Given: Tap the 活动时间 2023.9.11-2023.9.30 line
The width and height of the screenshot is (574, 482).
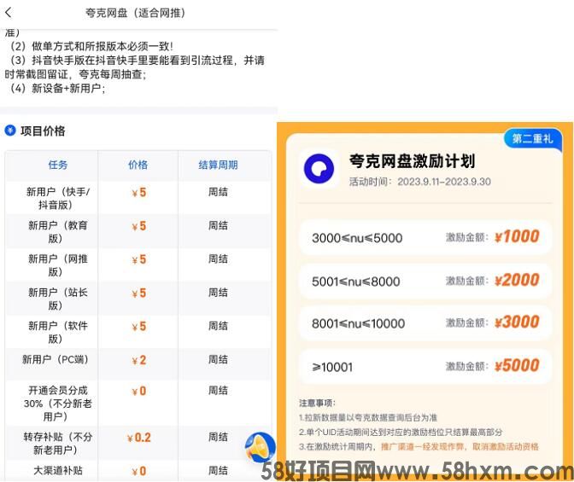Looking at the screenshot, I should 420,182.
